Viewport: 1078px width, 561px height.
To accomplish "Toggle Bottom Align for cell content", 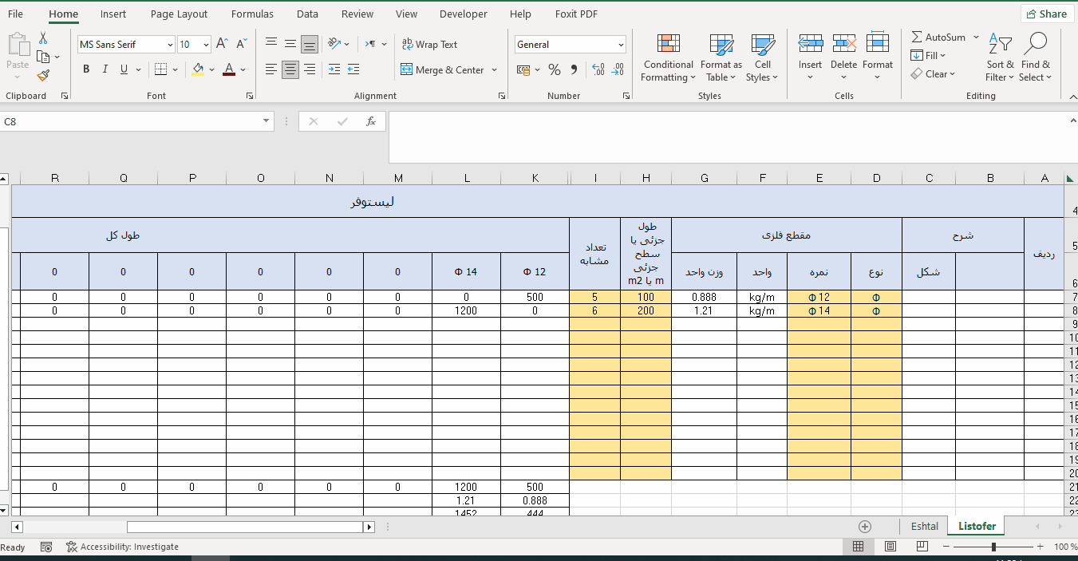I will [310, 44].
